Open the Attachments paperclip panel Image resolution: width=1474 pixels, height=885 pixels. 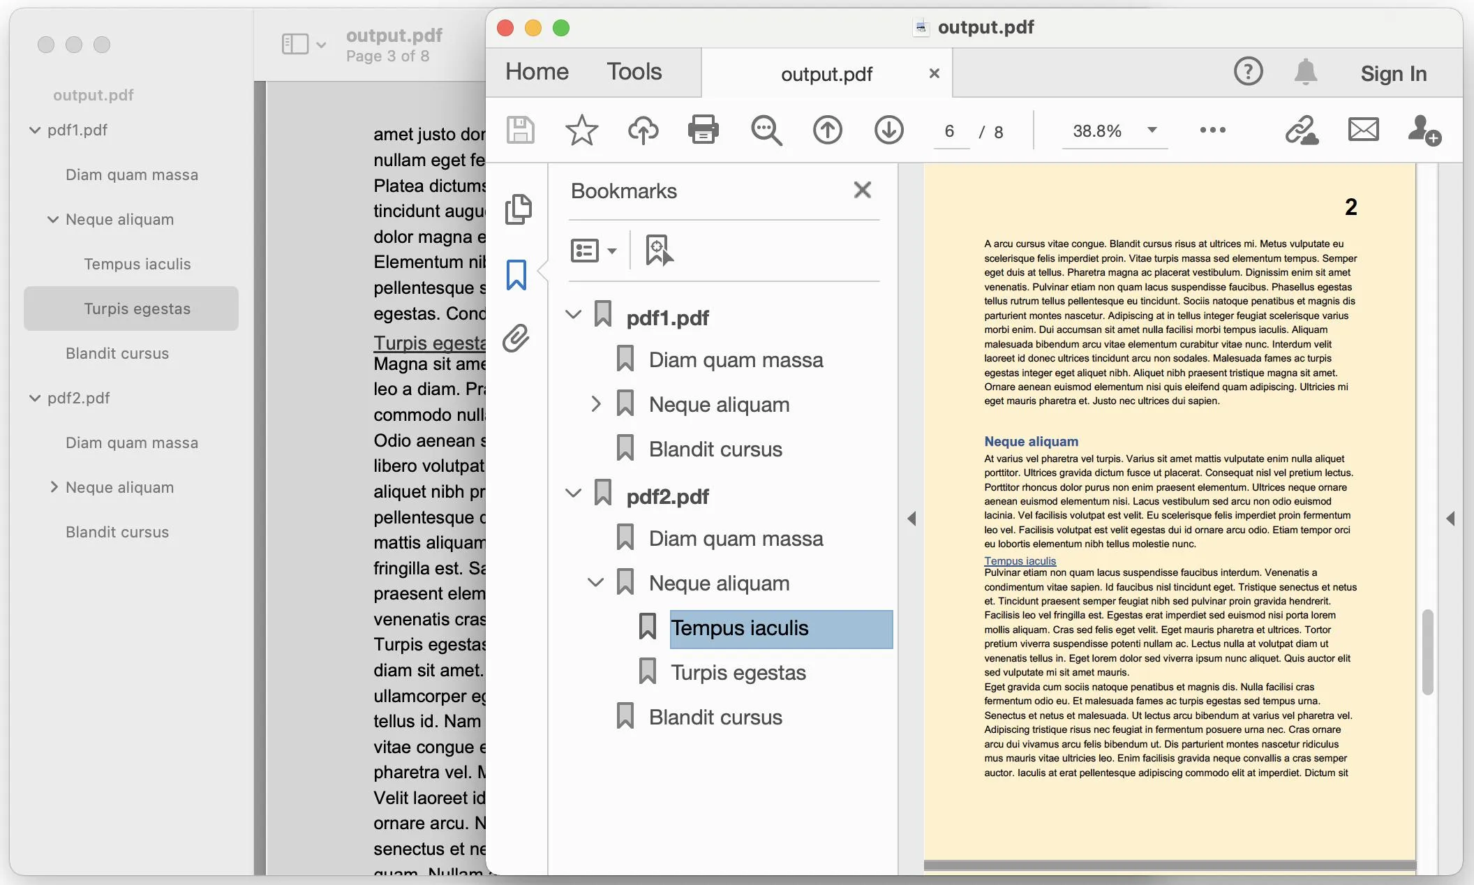coord(516,339)
